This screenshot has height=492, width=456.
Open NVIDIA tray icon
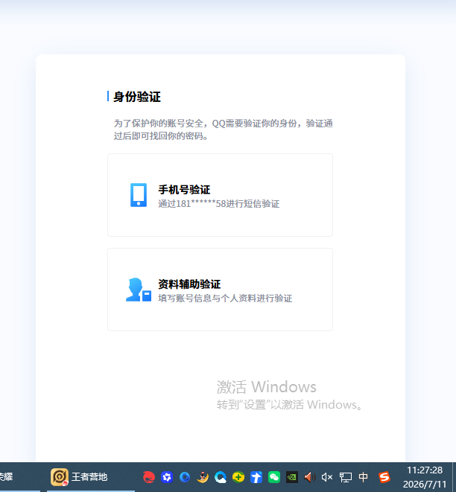tap(292, 477)
